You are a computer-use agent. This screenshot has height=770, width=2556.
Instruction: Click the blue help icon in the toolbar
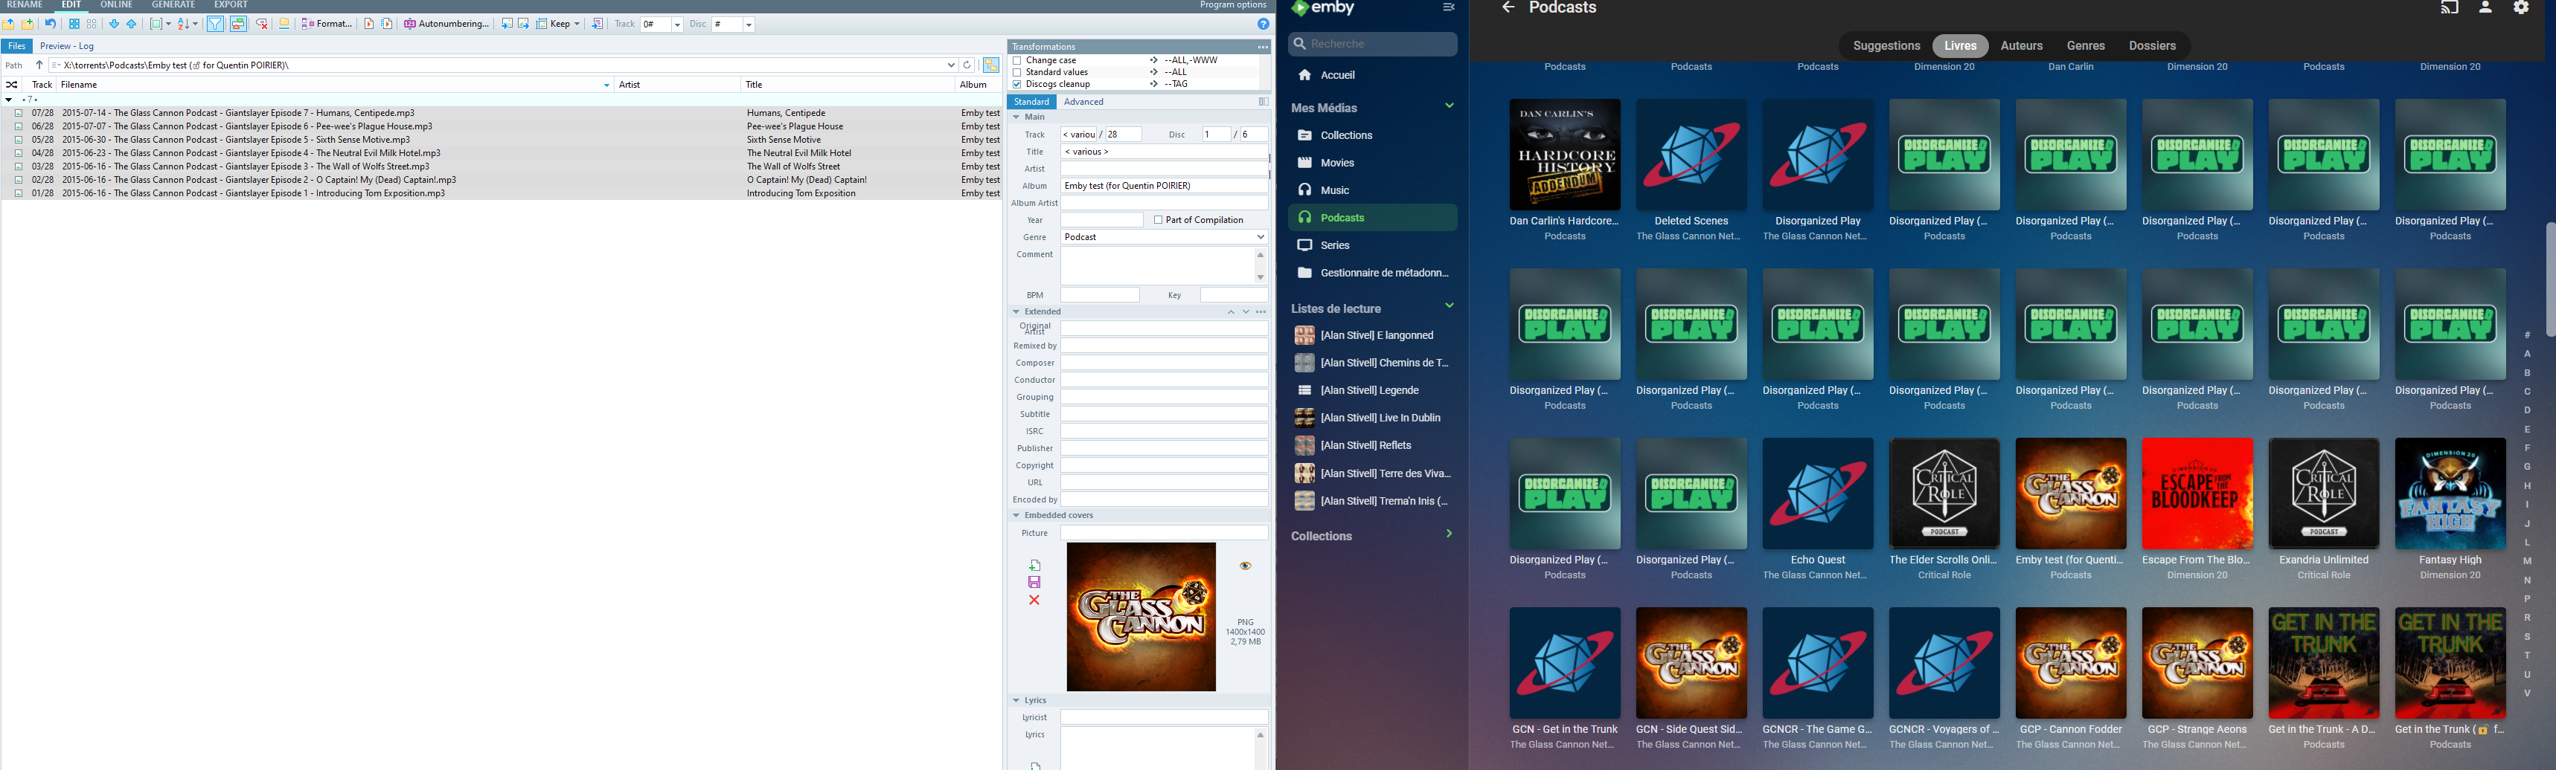point(1263,24)
